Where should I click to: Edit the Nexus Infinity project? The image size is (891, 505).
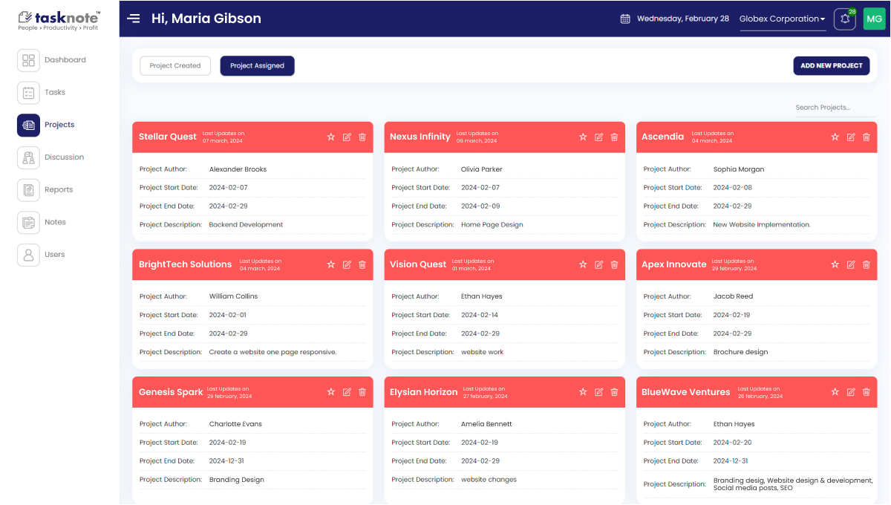click(598, 137)
